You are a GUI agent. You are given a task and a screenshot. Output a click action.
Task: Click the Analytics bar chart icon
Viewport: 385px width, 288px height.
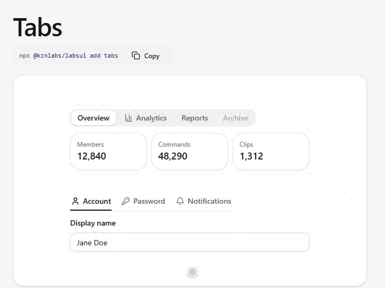tap(129, 118)
